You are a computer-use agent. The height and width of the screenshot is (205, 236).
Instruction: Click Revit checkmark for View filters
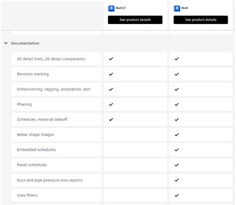tap(177, 195)
